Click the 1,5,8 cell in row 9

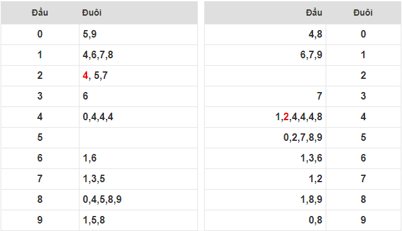(x=138, y=220)
